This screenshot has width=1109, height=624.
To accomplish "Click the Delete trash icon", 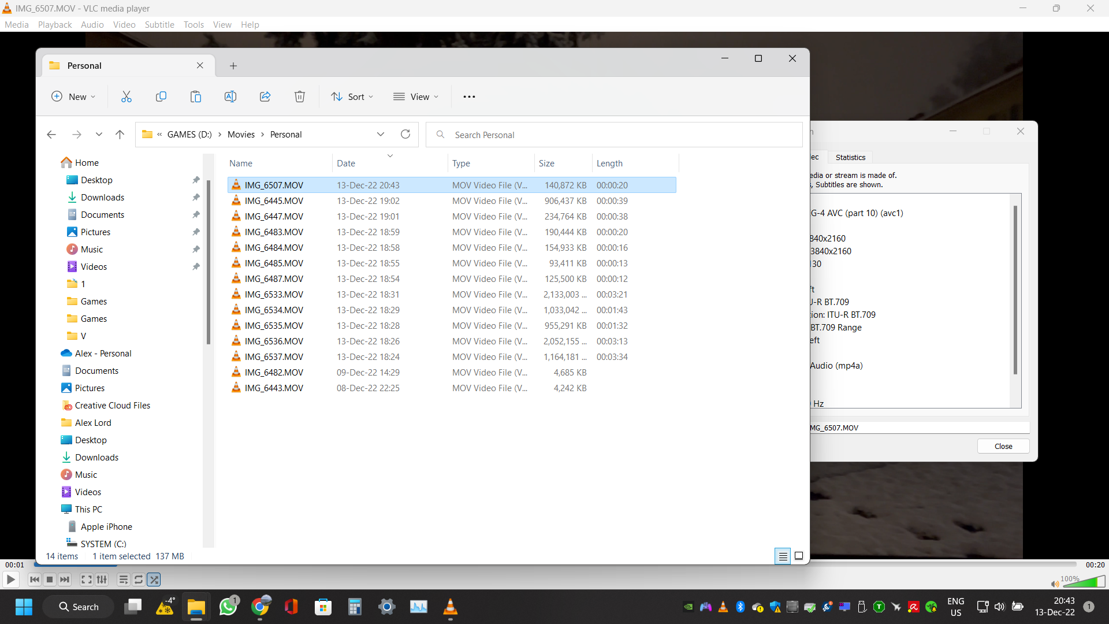I will coord(299,96).
